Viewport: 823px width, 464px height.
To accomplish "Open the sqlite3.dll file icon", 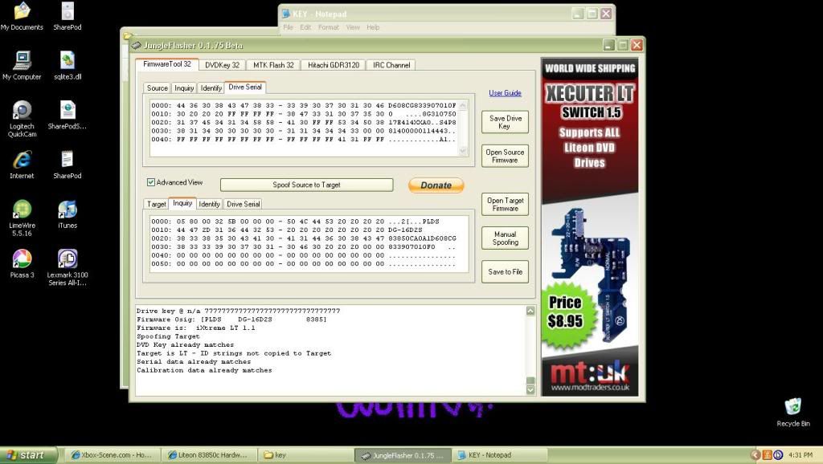I will [68, 61].
